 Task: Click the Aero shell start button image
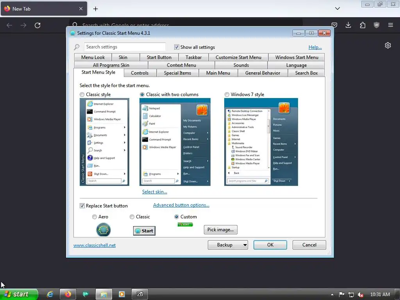104,230
